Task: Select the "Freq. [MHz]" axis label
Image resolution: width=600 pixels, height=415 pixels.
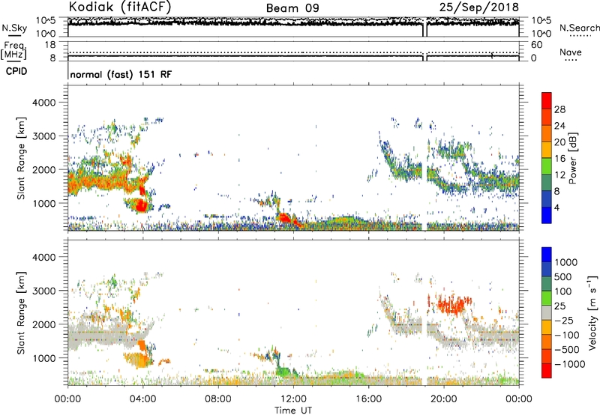Action: [x=13, y=51]
